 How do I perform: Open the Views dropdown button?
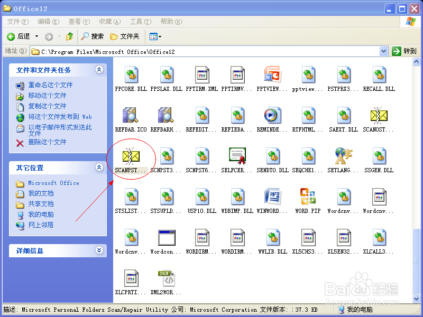[155, 36]
